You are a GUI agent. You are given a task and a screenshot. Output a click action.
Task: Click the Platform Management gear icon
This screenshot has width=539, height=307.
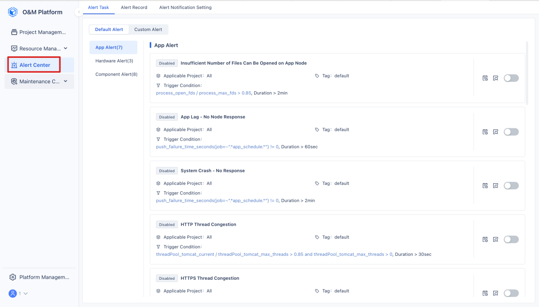tap(13, 277)
